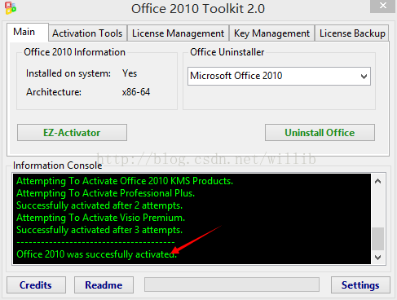
Task: Run the EZ-Activator button
Action: [x=72, y=133]
